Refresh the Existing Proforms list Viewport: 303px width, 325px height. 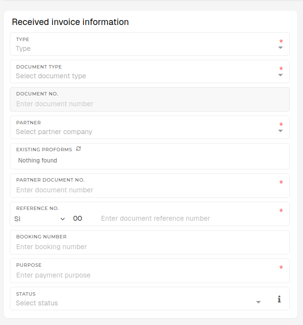78,149
